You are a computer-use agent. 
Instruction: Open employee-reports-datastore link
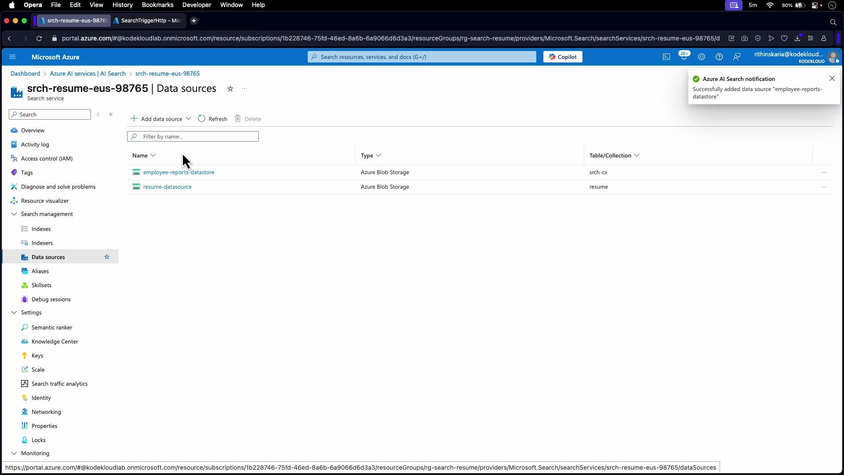[x=178, y=172]
